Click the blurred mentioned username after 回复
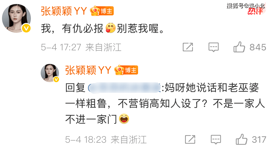Viewport: 271px width, 150px height. [124, 88]
